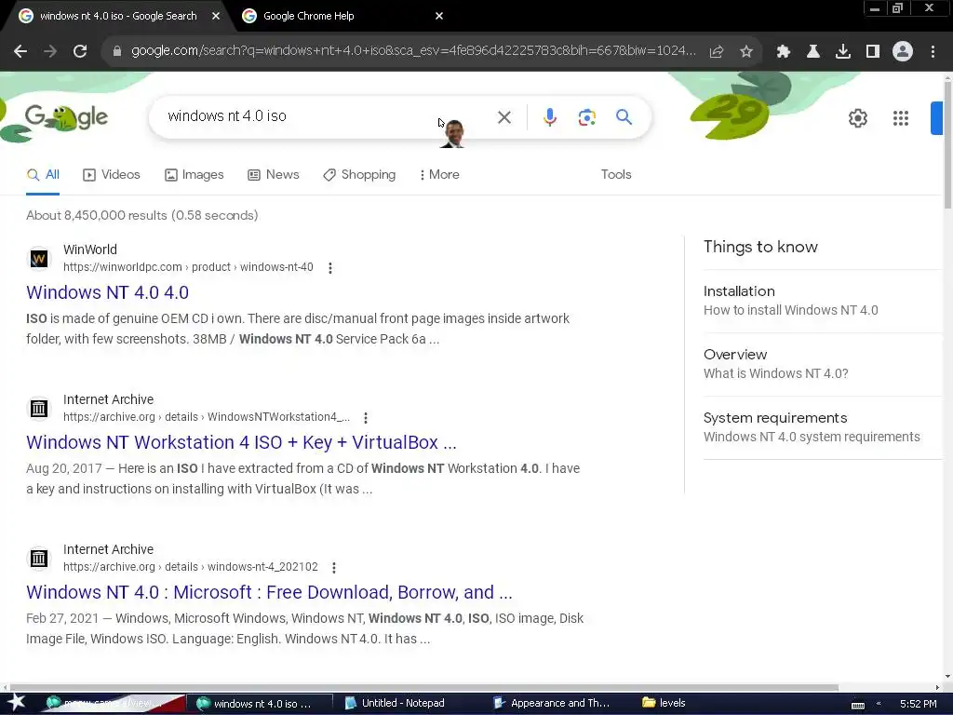This screenshot has width=953, height=715.
Task: Clear the search box with the X
Action: coord(504,117)
